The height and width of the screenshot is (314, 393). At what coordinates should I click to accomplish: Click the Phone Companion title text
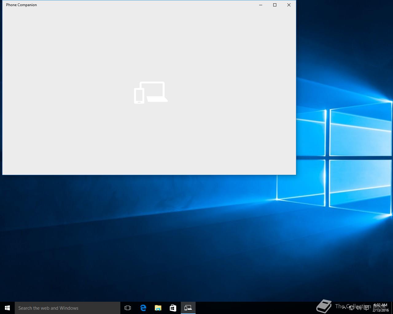[x=21, y=5]
